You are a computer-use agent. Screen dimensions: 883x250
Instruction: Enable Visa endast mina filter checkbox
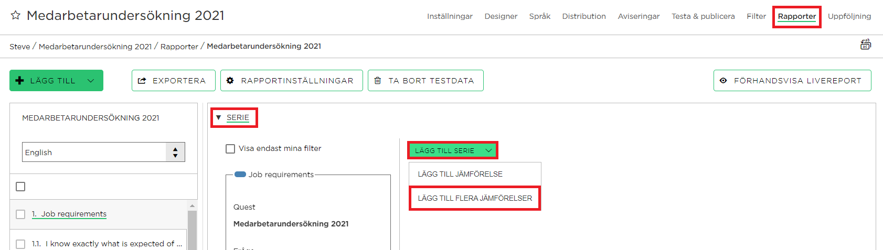[230, 149]
